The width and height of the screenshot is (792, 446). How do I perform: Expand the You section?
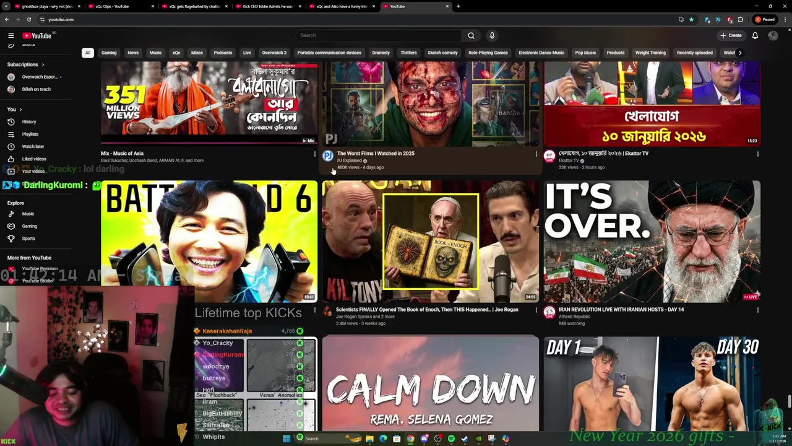point(14,110)
